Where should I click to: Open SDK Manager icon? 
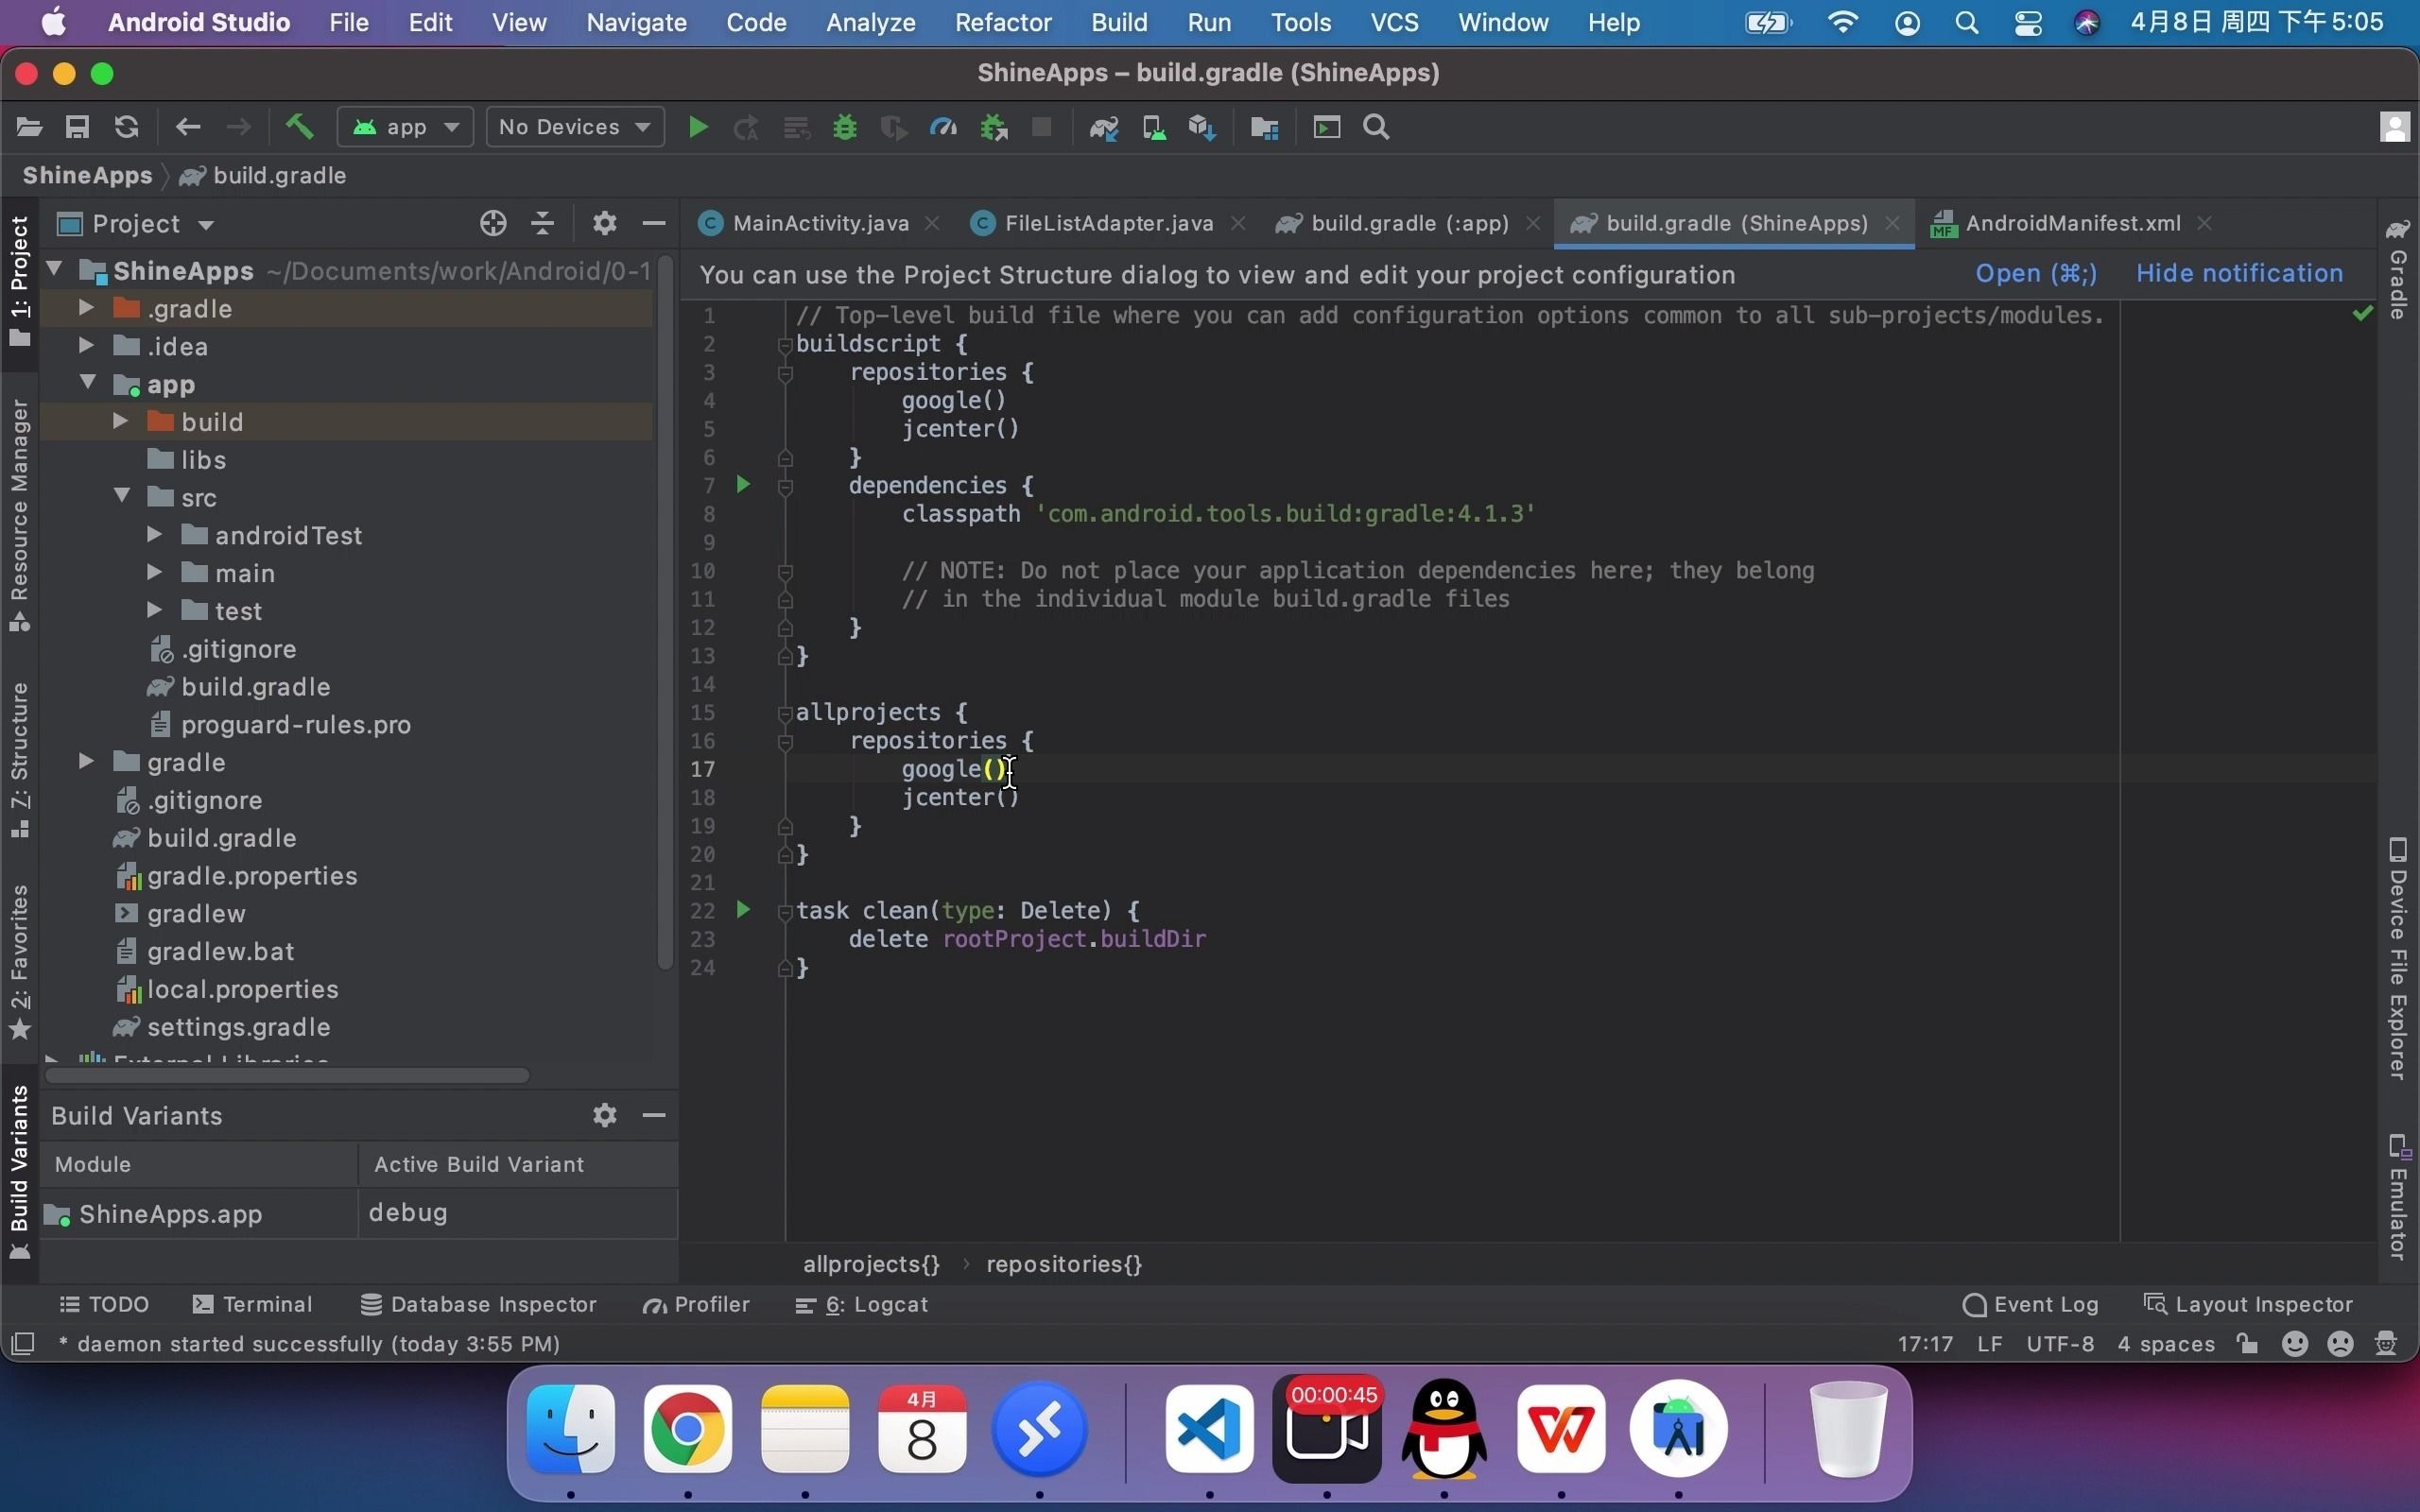pyautogui.click(x=1202, y=128)
